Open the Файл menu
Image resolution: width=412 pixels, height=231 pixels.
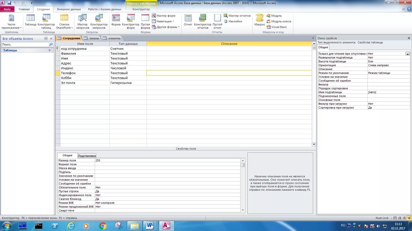(x=7, y=9)
